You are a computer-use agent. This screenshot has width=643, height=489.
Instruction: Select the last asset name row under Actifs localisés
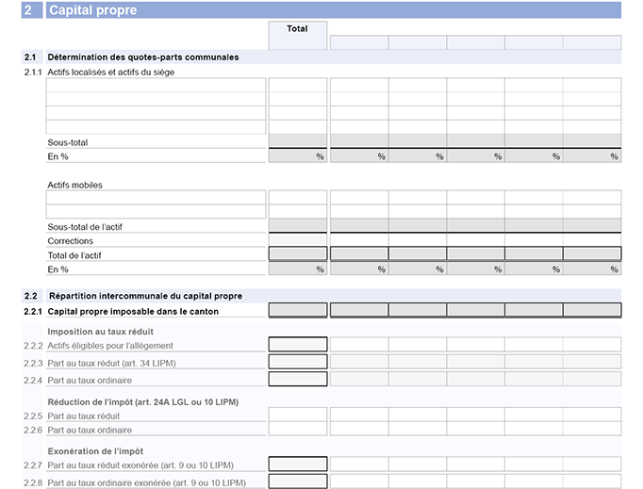pyautogui.click(x=157, y=127)
